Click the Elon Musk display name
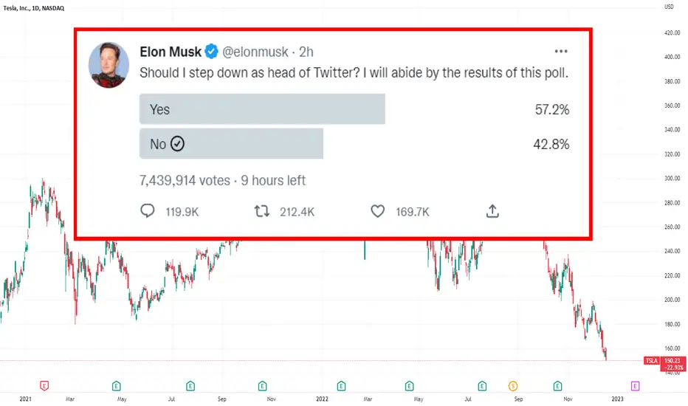The image size is (688, 406). (171, 52)
